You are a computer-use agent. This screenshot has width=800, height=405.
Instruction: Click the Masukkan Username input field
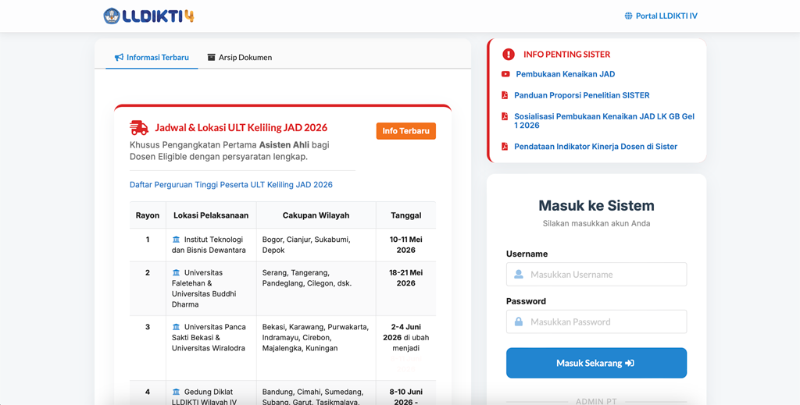596,275
